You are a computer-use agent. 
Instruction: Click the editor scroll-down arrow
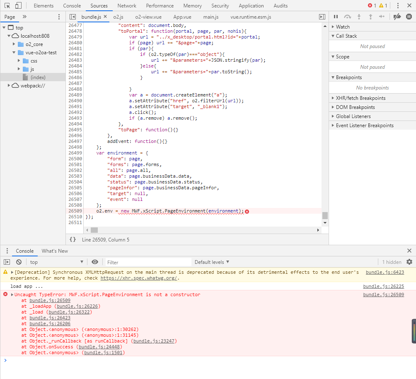pyautogui.click(x=325, y=223)
